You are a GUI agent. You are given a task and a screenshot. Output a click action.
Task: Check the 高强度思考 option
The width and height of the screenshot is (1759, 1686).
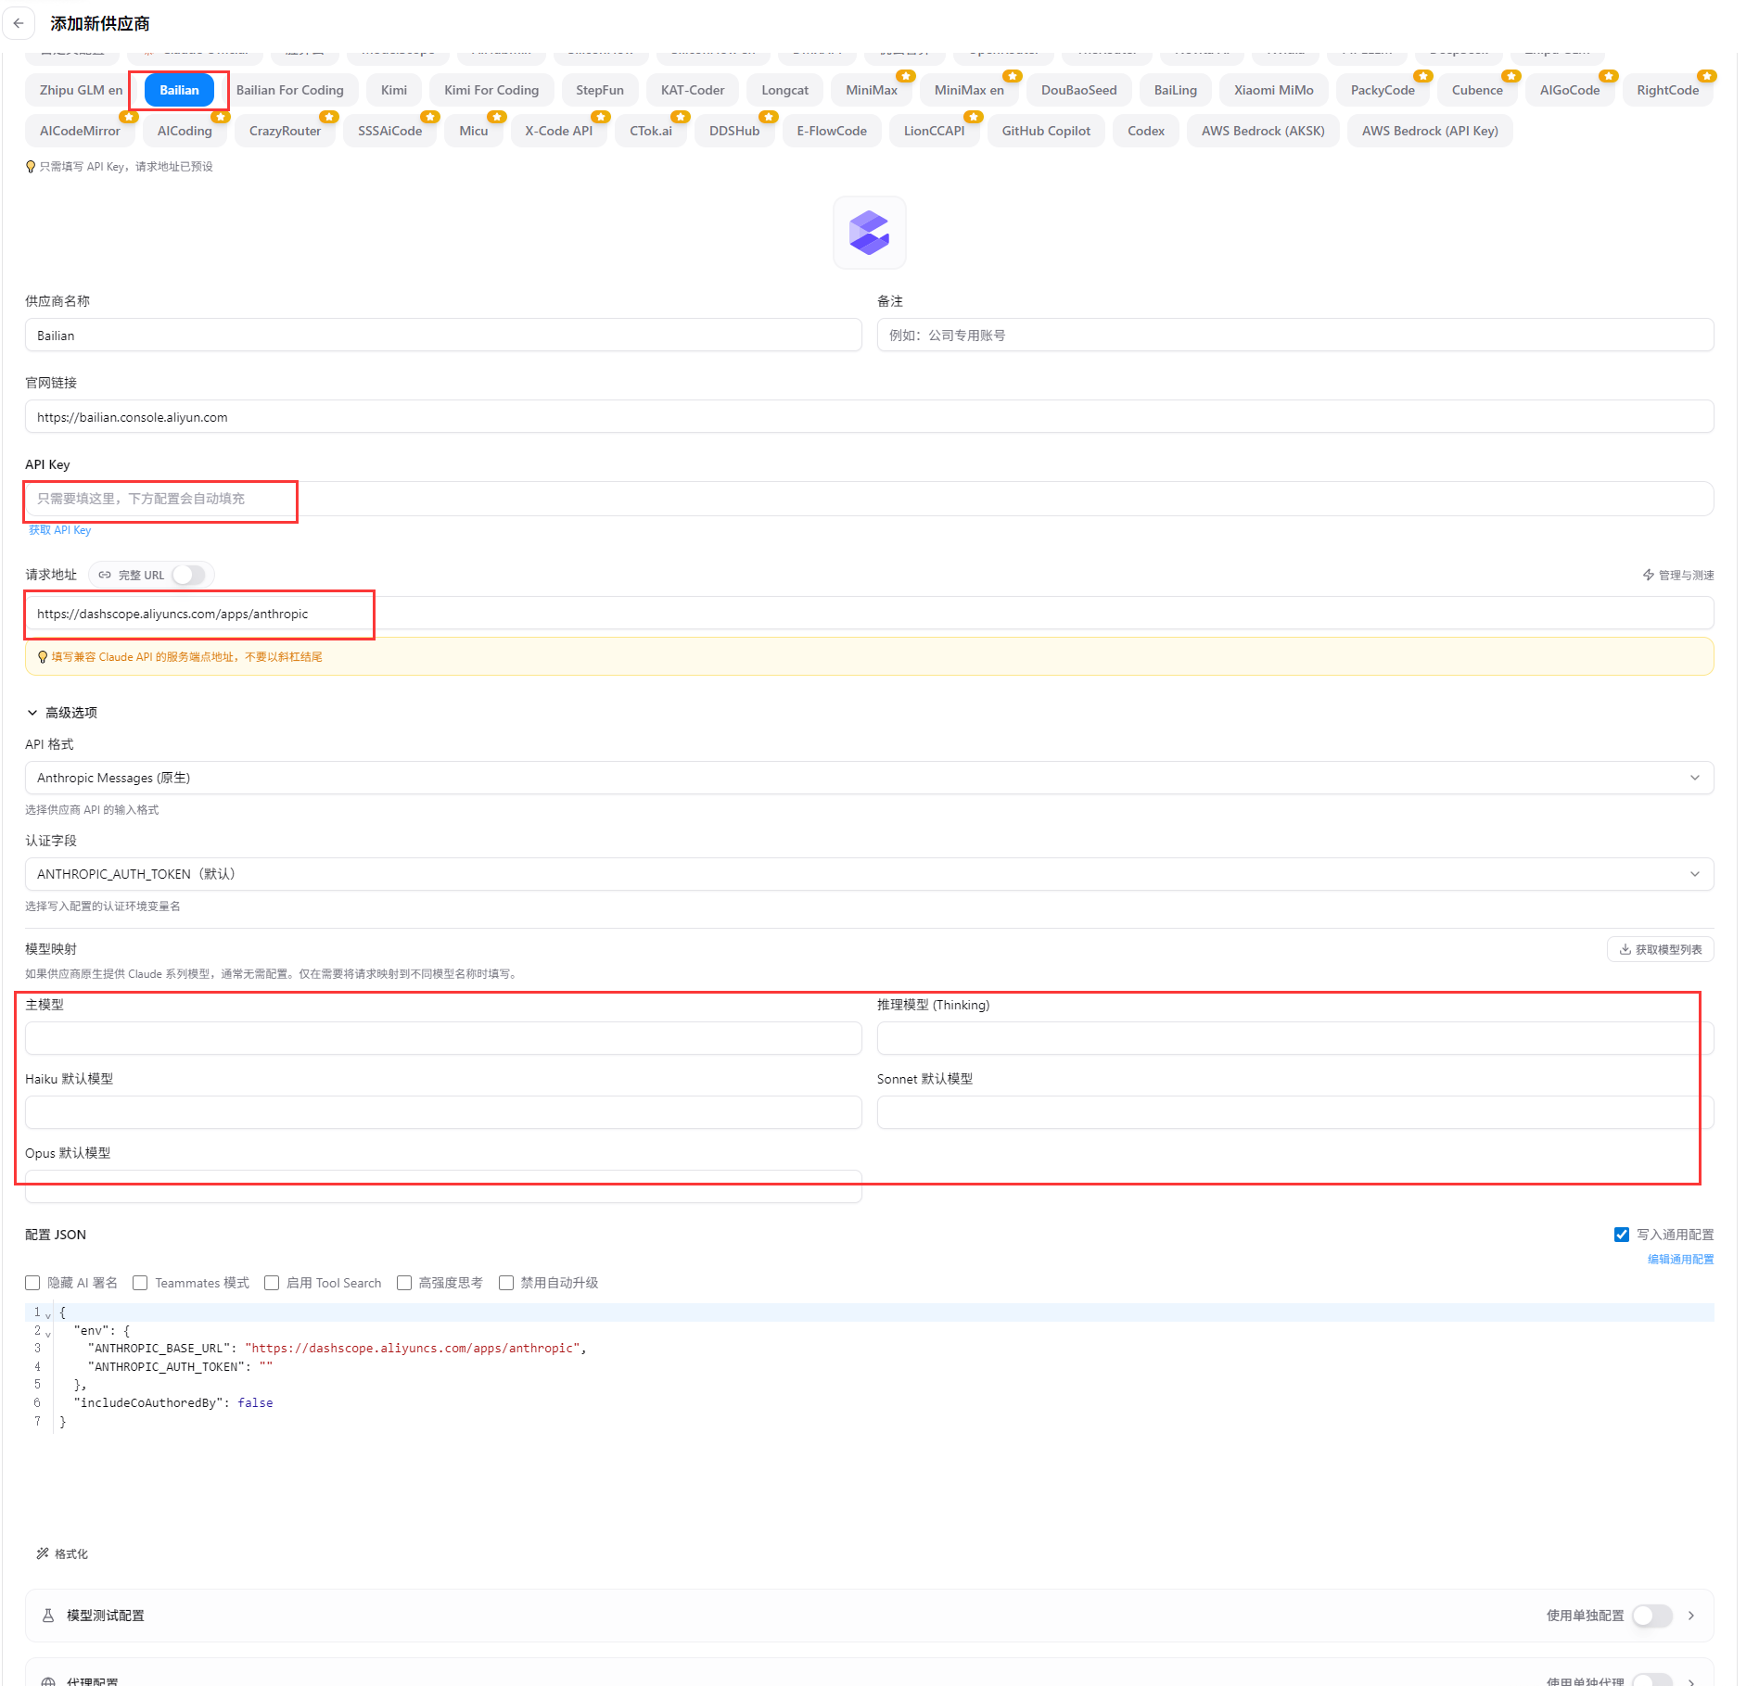pyautogui.click(x=404, y=1283)
